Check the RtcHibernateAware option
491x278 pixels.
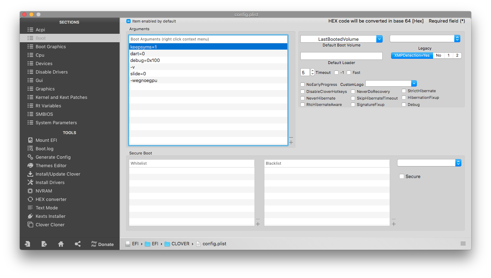tap(303, 105)
